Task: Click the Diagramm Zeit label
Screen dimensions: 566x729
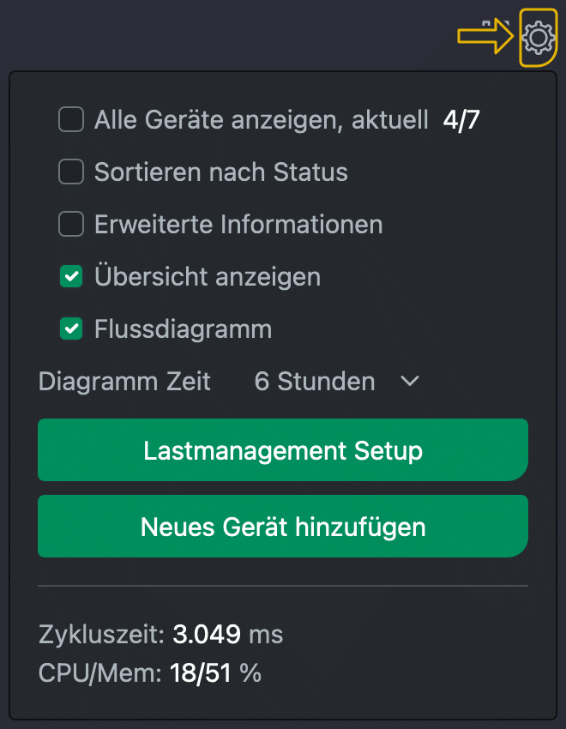Action: [x=124, y=381]
